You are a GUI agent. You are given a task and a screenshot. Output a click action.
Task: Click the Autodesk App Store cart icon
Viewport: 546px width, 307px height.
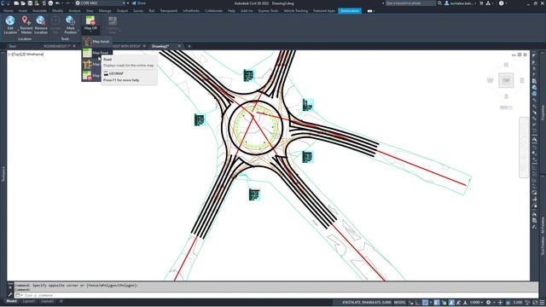(481, 3)
